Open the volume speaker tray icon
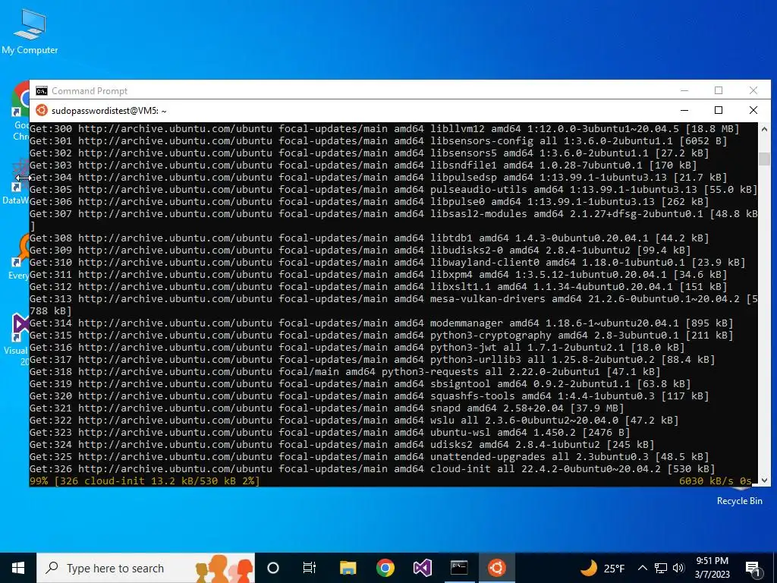The image size is (777, 583). tap(678, 568)
